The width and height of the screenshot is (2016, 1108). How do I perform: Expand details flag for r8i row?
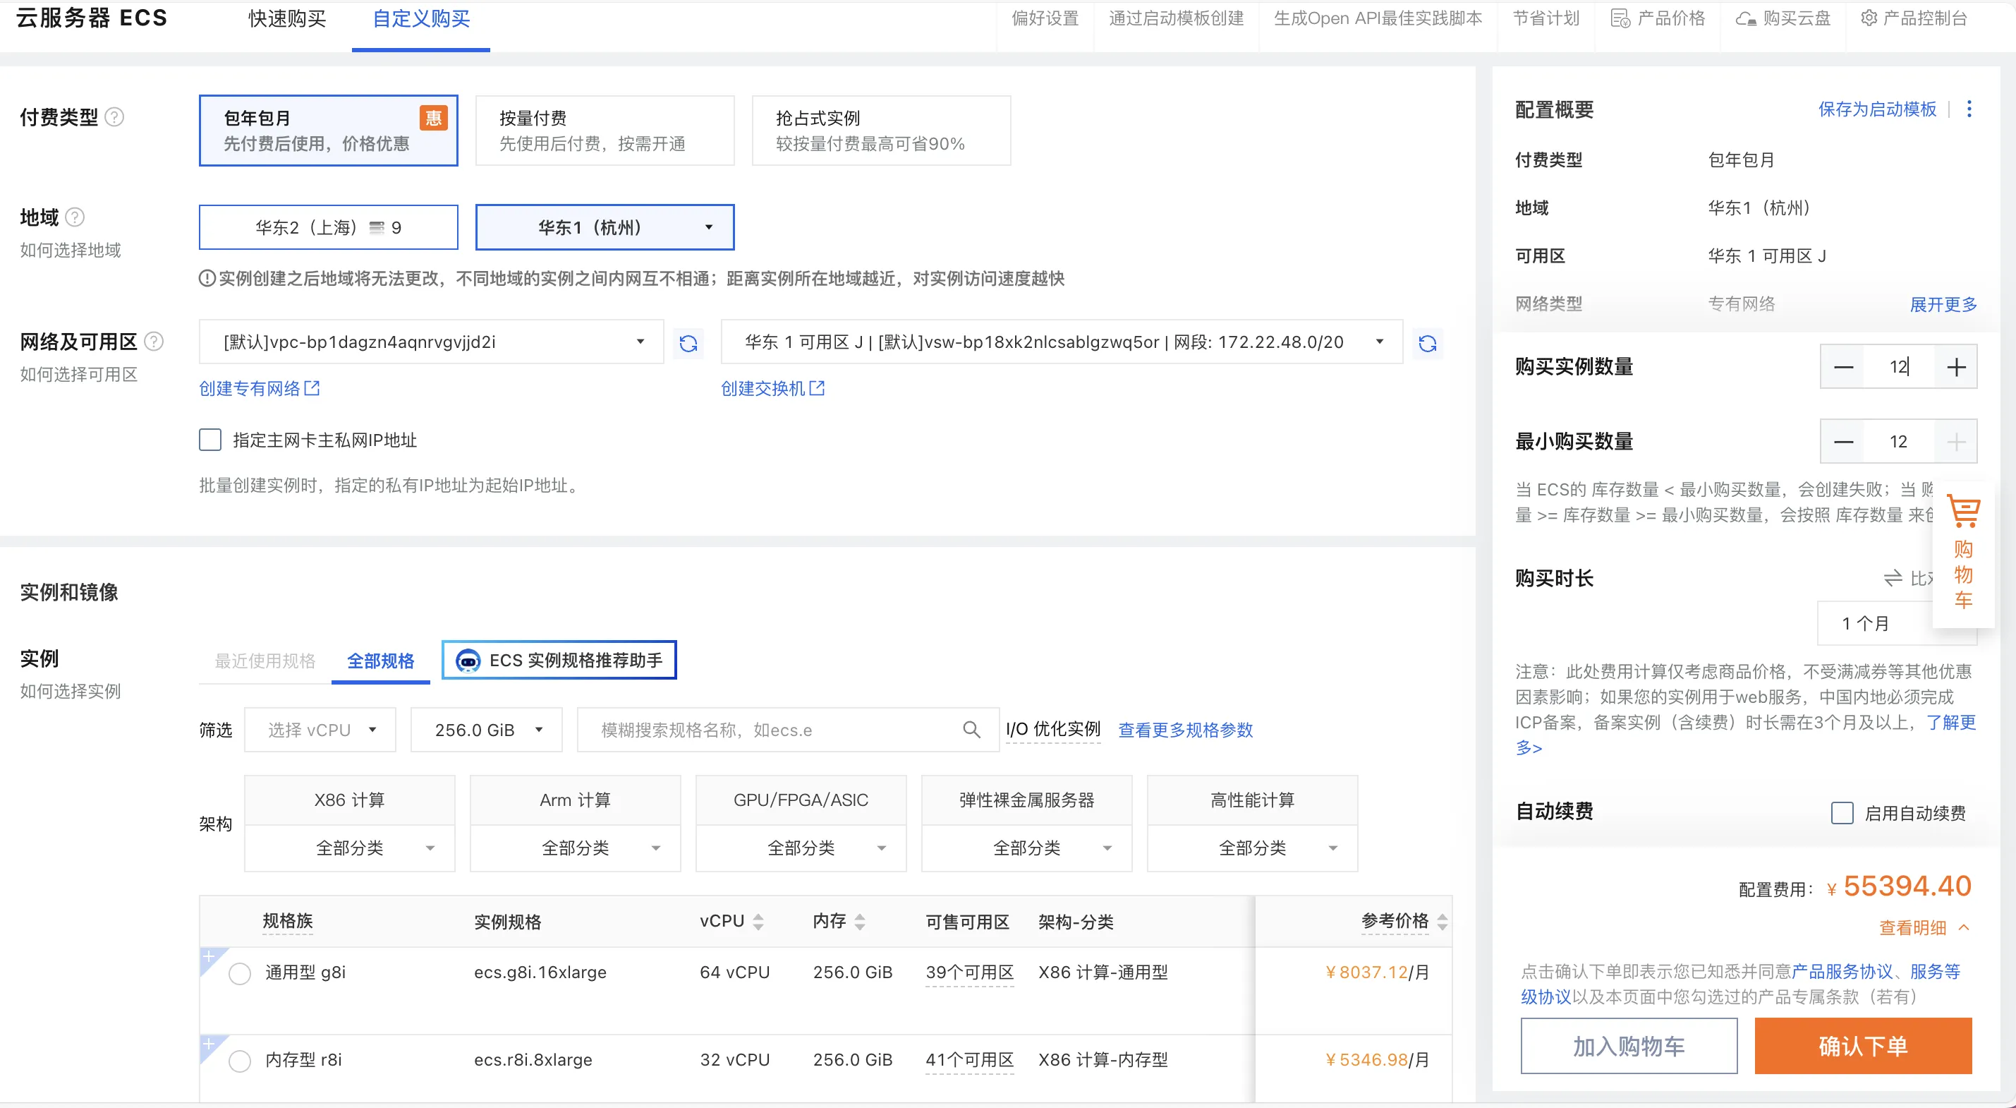tap(210, 1045)
